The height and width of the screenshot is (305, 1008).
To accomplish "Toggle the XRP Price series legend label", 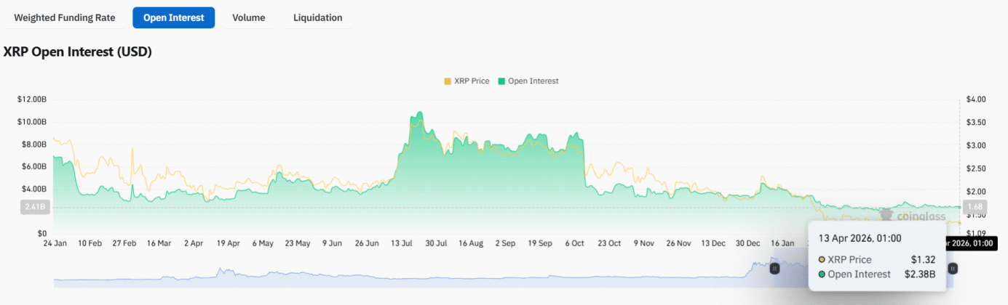I will 471,81.
